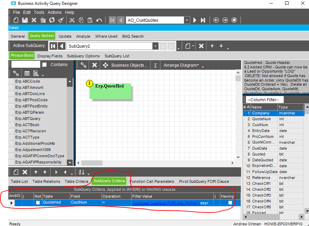The height and width of the screenshot is (226, 309).
Task: Open the Help menu
Action: [x=70, y=12]
